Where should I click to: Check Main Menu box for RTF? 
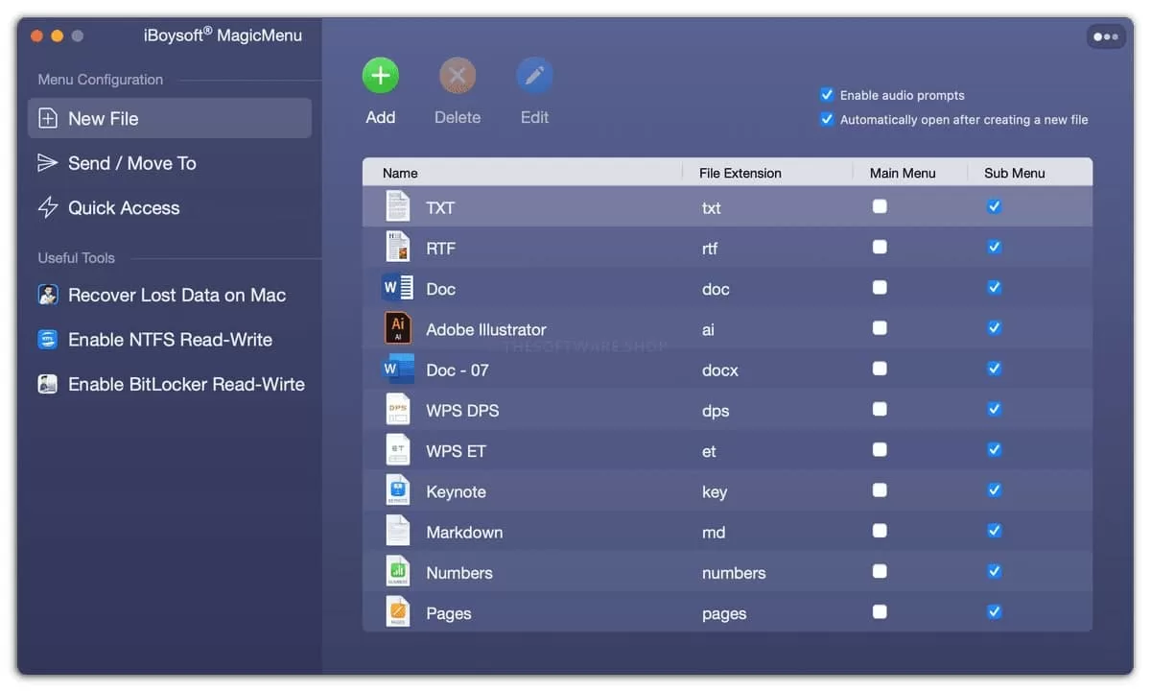point(880,248)
